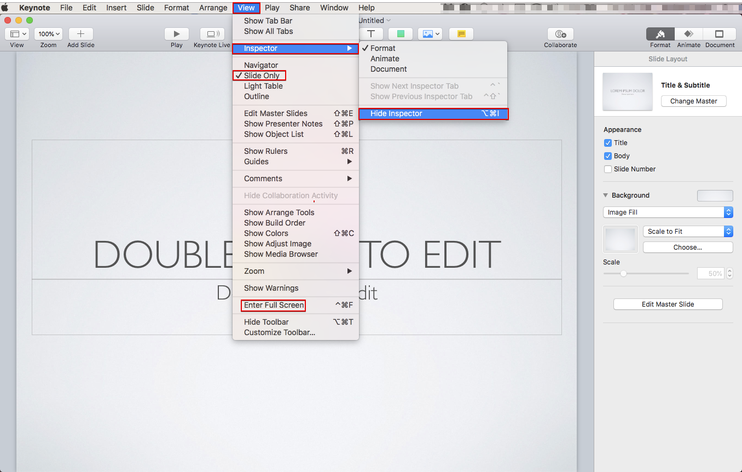742x472 pixels.
Task: Open the Format inspector brush icon
Action: pos(660,34)
